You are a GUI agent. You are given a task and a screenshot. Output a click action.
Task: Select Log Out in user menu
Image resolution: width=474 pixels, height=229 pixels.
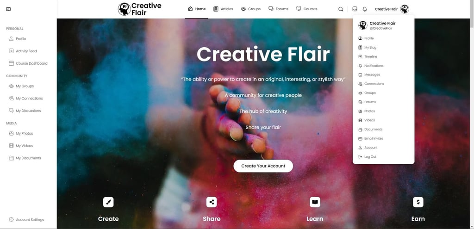click(367, 157)
